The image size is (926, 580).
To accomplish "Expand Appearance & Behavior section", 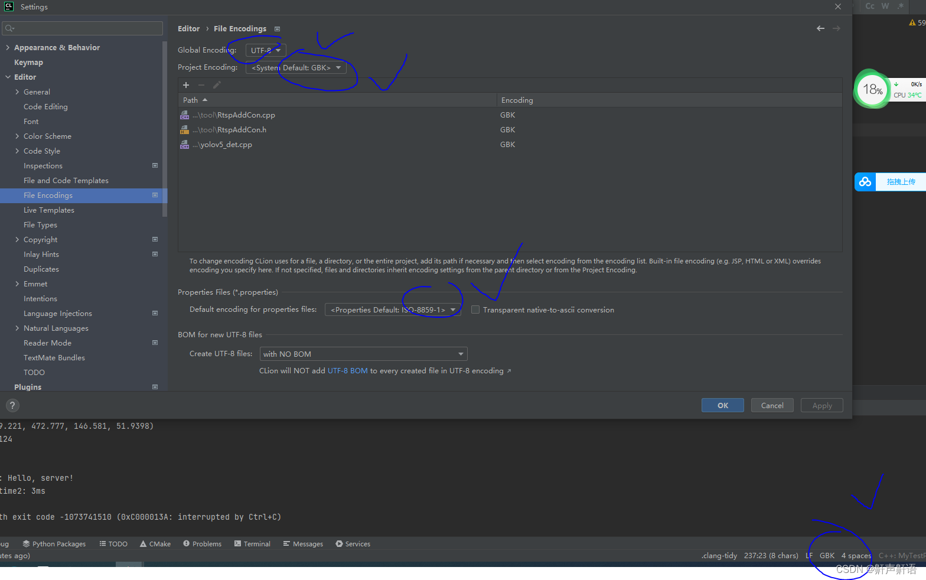I will (x=8, y=47).
